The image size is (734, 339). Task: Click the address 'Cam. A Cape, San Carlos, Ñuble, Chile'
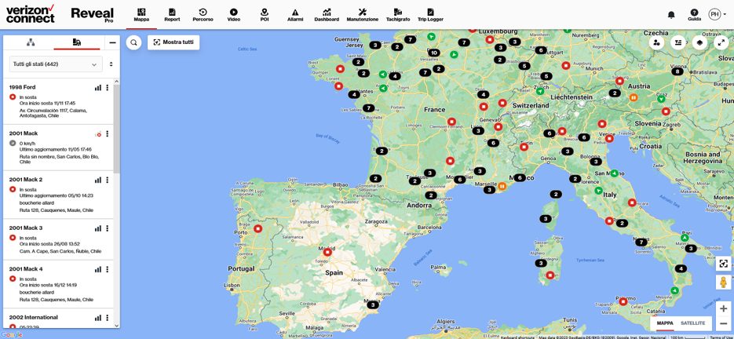pos(60,251)
